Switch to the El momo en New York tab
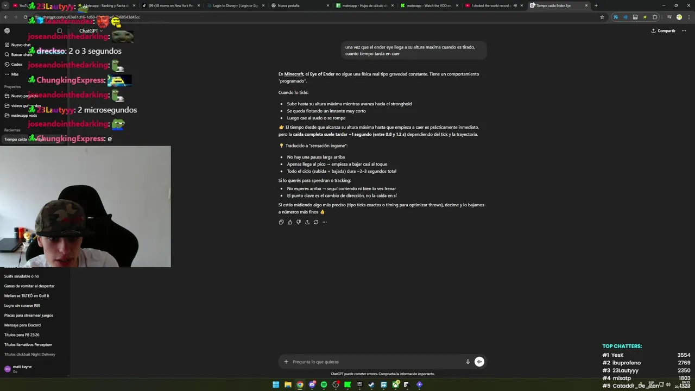The width and height of the screenshot is (695, 391). coord(170,5)
